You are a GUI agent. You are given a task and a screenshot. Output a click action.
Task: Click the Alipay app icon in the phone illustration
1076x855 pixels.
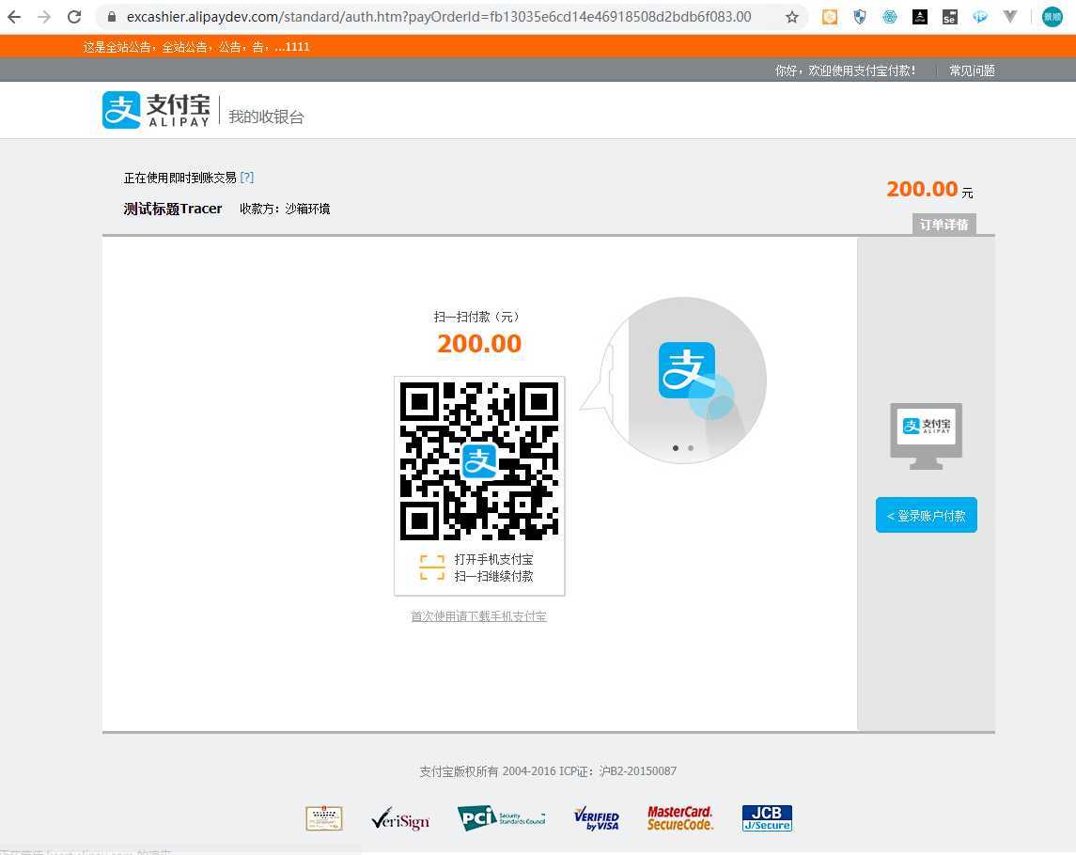[686, 370]
